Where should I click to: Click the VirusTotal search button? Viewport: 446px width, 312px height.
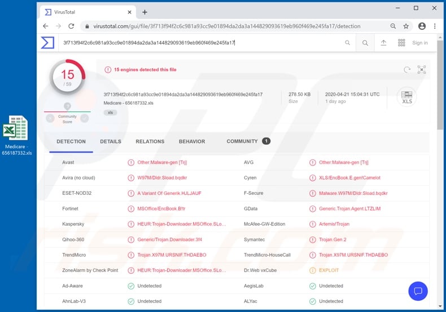click(x=365, y=43)
